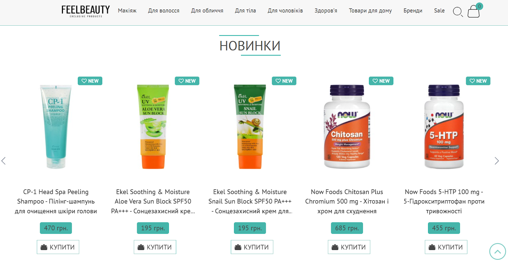Expand the Бренди menu item
508x269 pixels.
coord(413,11)
